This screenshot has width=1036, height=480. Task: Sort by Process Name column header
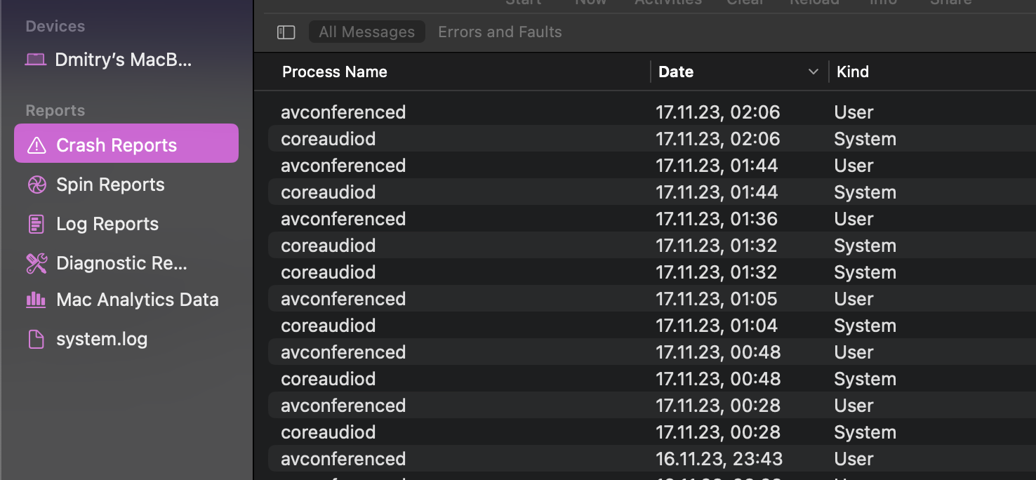pos(335,72)
